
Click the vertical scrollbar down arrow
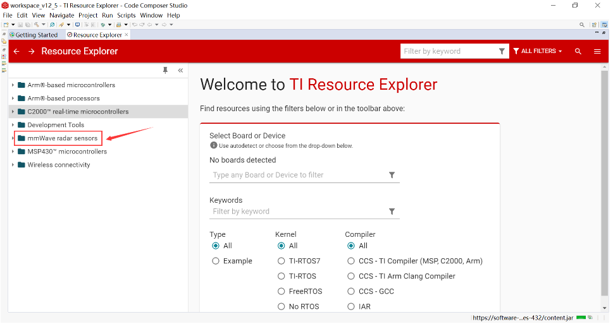[604, 308]
